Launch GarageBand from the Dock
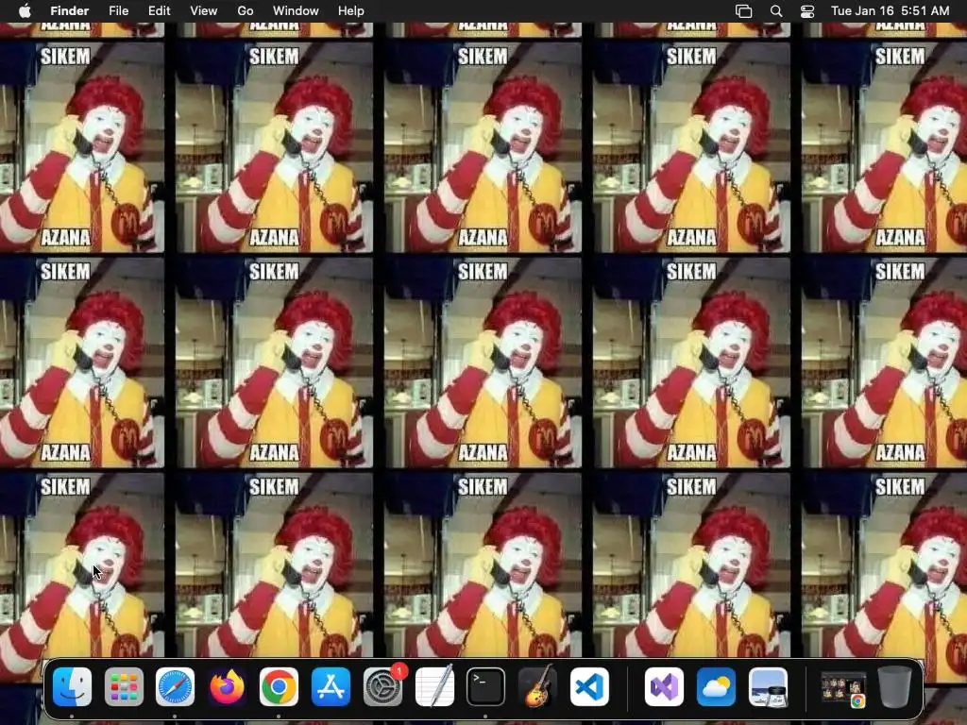 537,686
